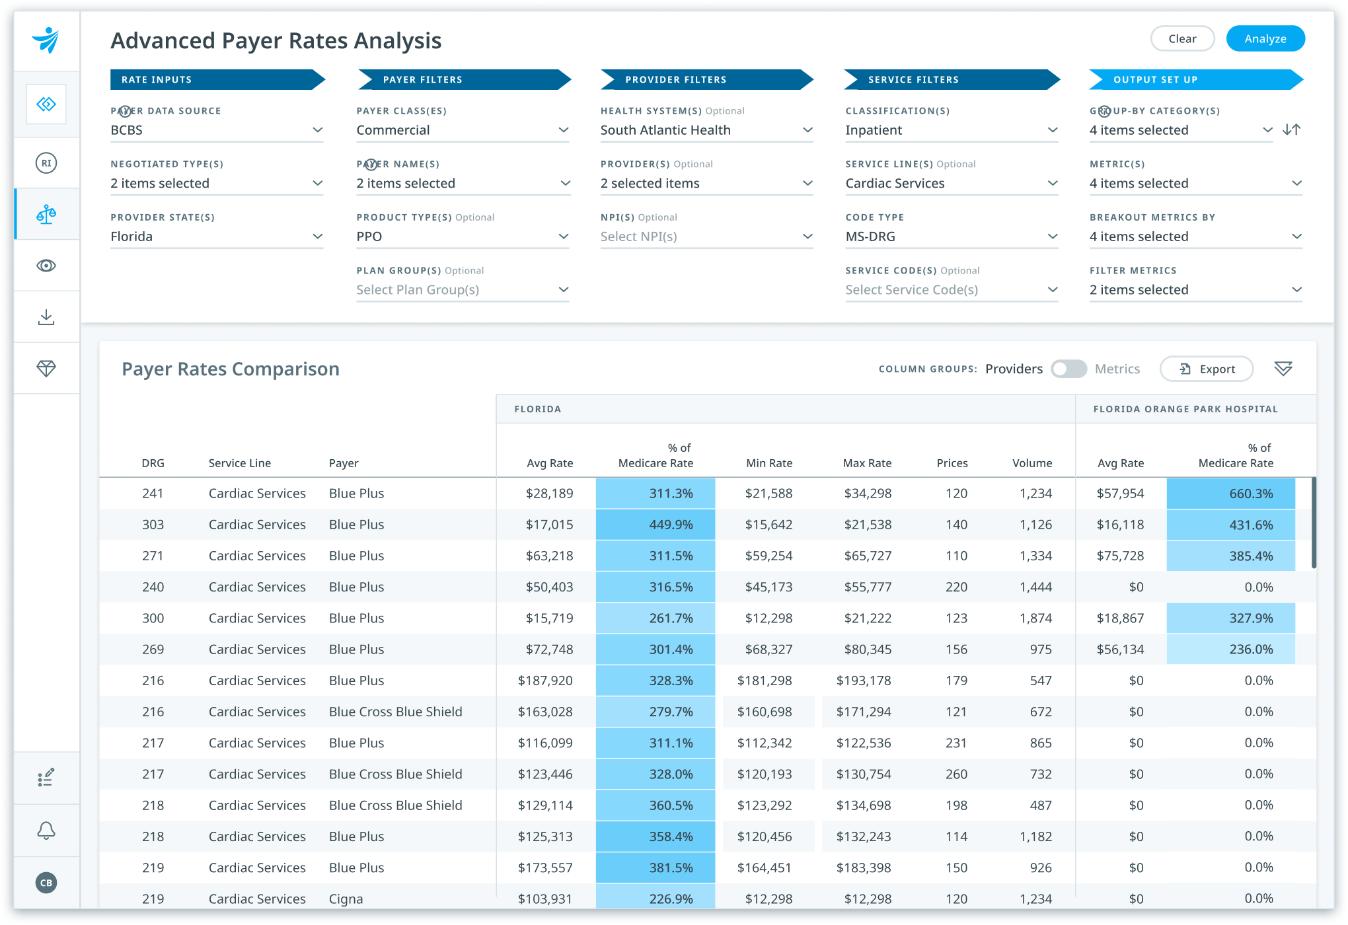1348x925 pixels.
Task: Open the gem/diamond feature in the sidebar
Action: (x=46, y=367)
